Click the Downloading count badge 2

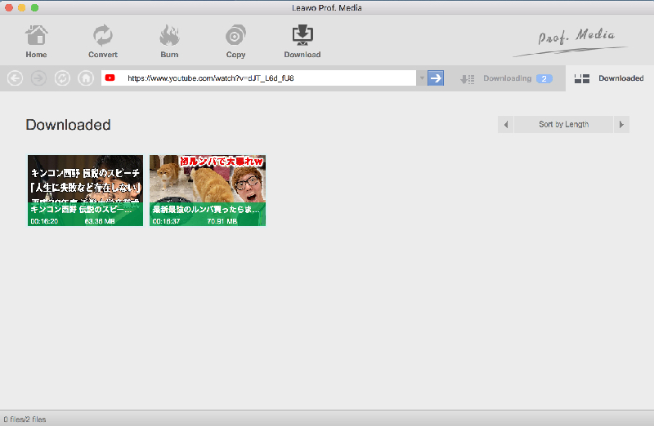tap(544, 78)
